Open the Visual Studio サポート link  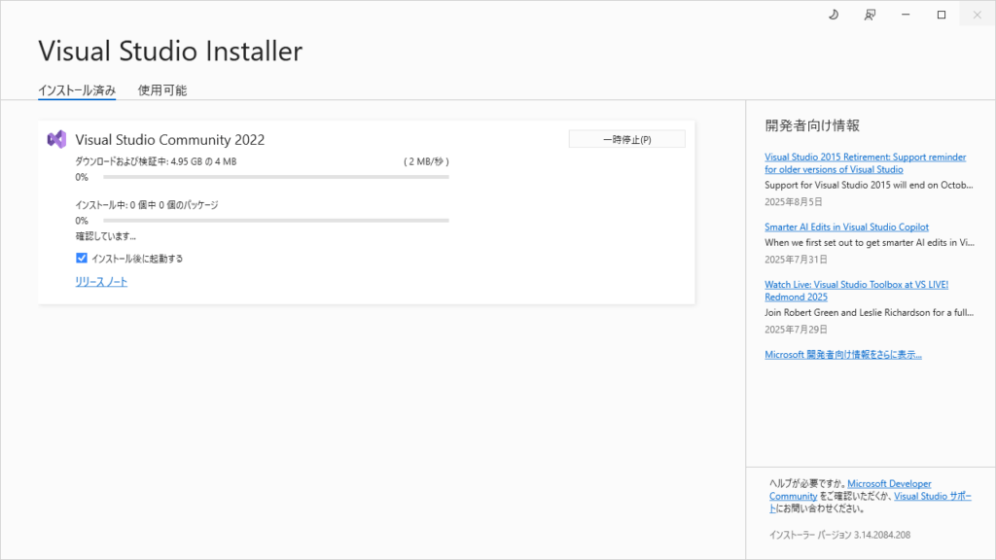pos(933,496)
